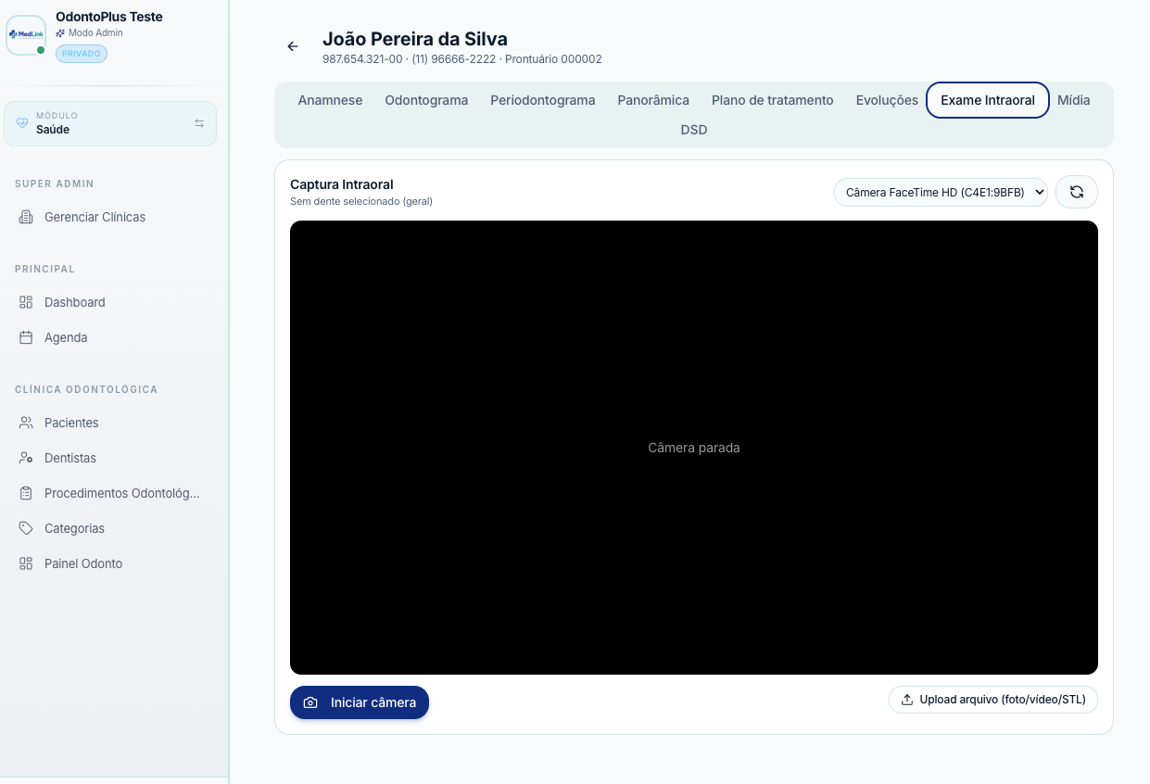Open the Câmera FaceTime HD dropdown
This screenshot has width=1150, height=784.
[941, 193]
